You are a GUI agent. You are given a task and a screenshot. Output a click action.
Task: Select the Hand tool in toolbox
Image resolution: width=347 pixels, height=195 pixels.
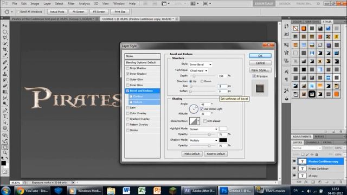(5, 147)
